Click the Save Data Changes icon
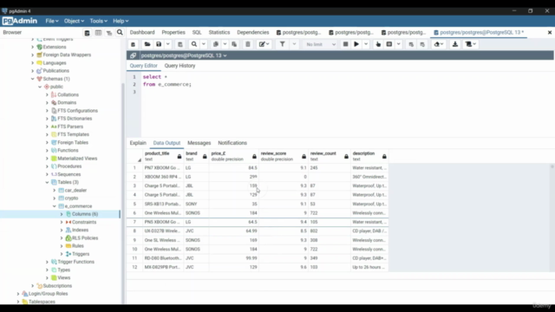The width and height of the screenshot is (555, 312). click(180, 44)
